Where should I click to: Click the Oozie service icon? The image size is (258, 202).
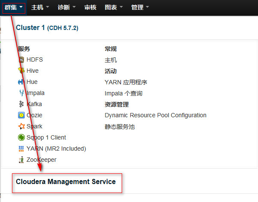click(x=21, y=115)
